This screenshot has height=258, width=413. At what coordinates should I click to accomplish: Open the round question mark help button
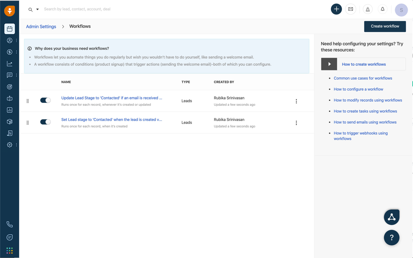point(391,237)
